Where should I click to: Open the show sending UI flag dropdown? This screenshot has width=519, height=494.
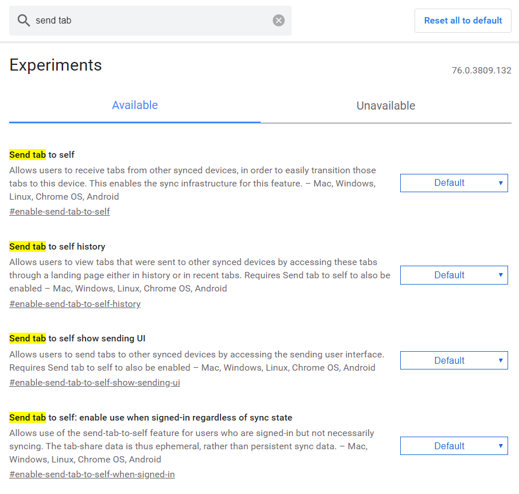pyautogui.click(x=454, y=360)
